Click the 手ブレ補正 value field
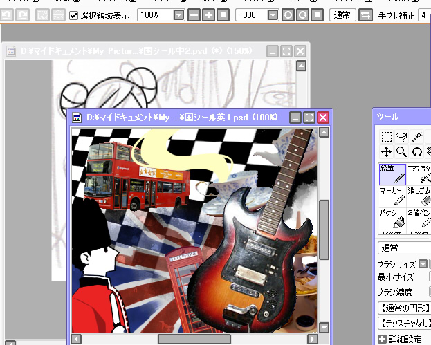Screen dimensions: 431x345 [x=424, y=15]
